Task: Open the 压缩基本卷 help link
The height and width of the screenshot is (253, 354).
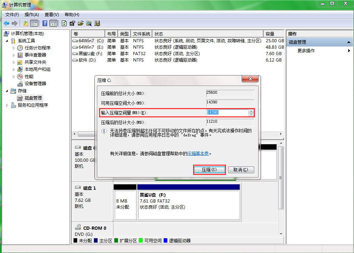Action: pos(198,153)
